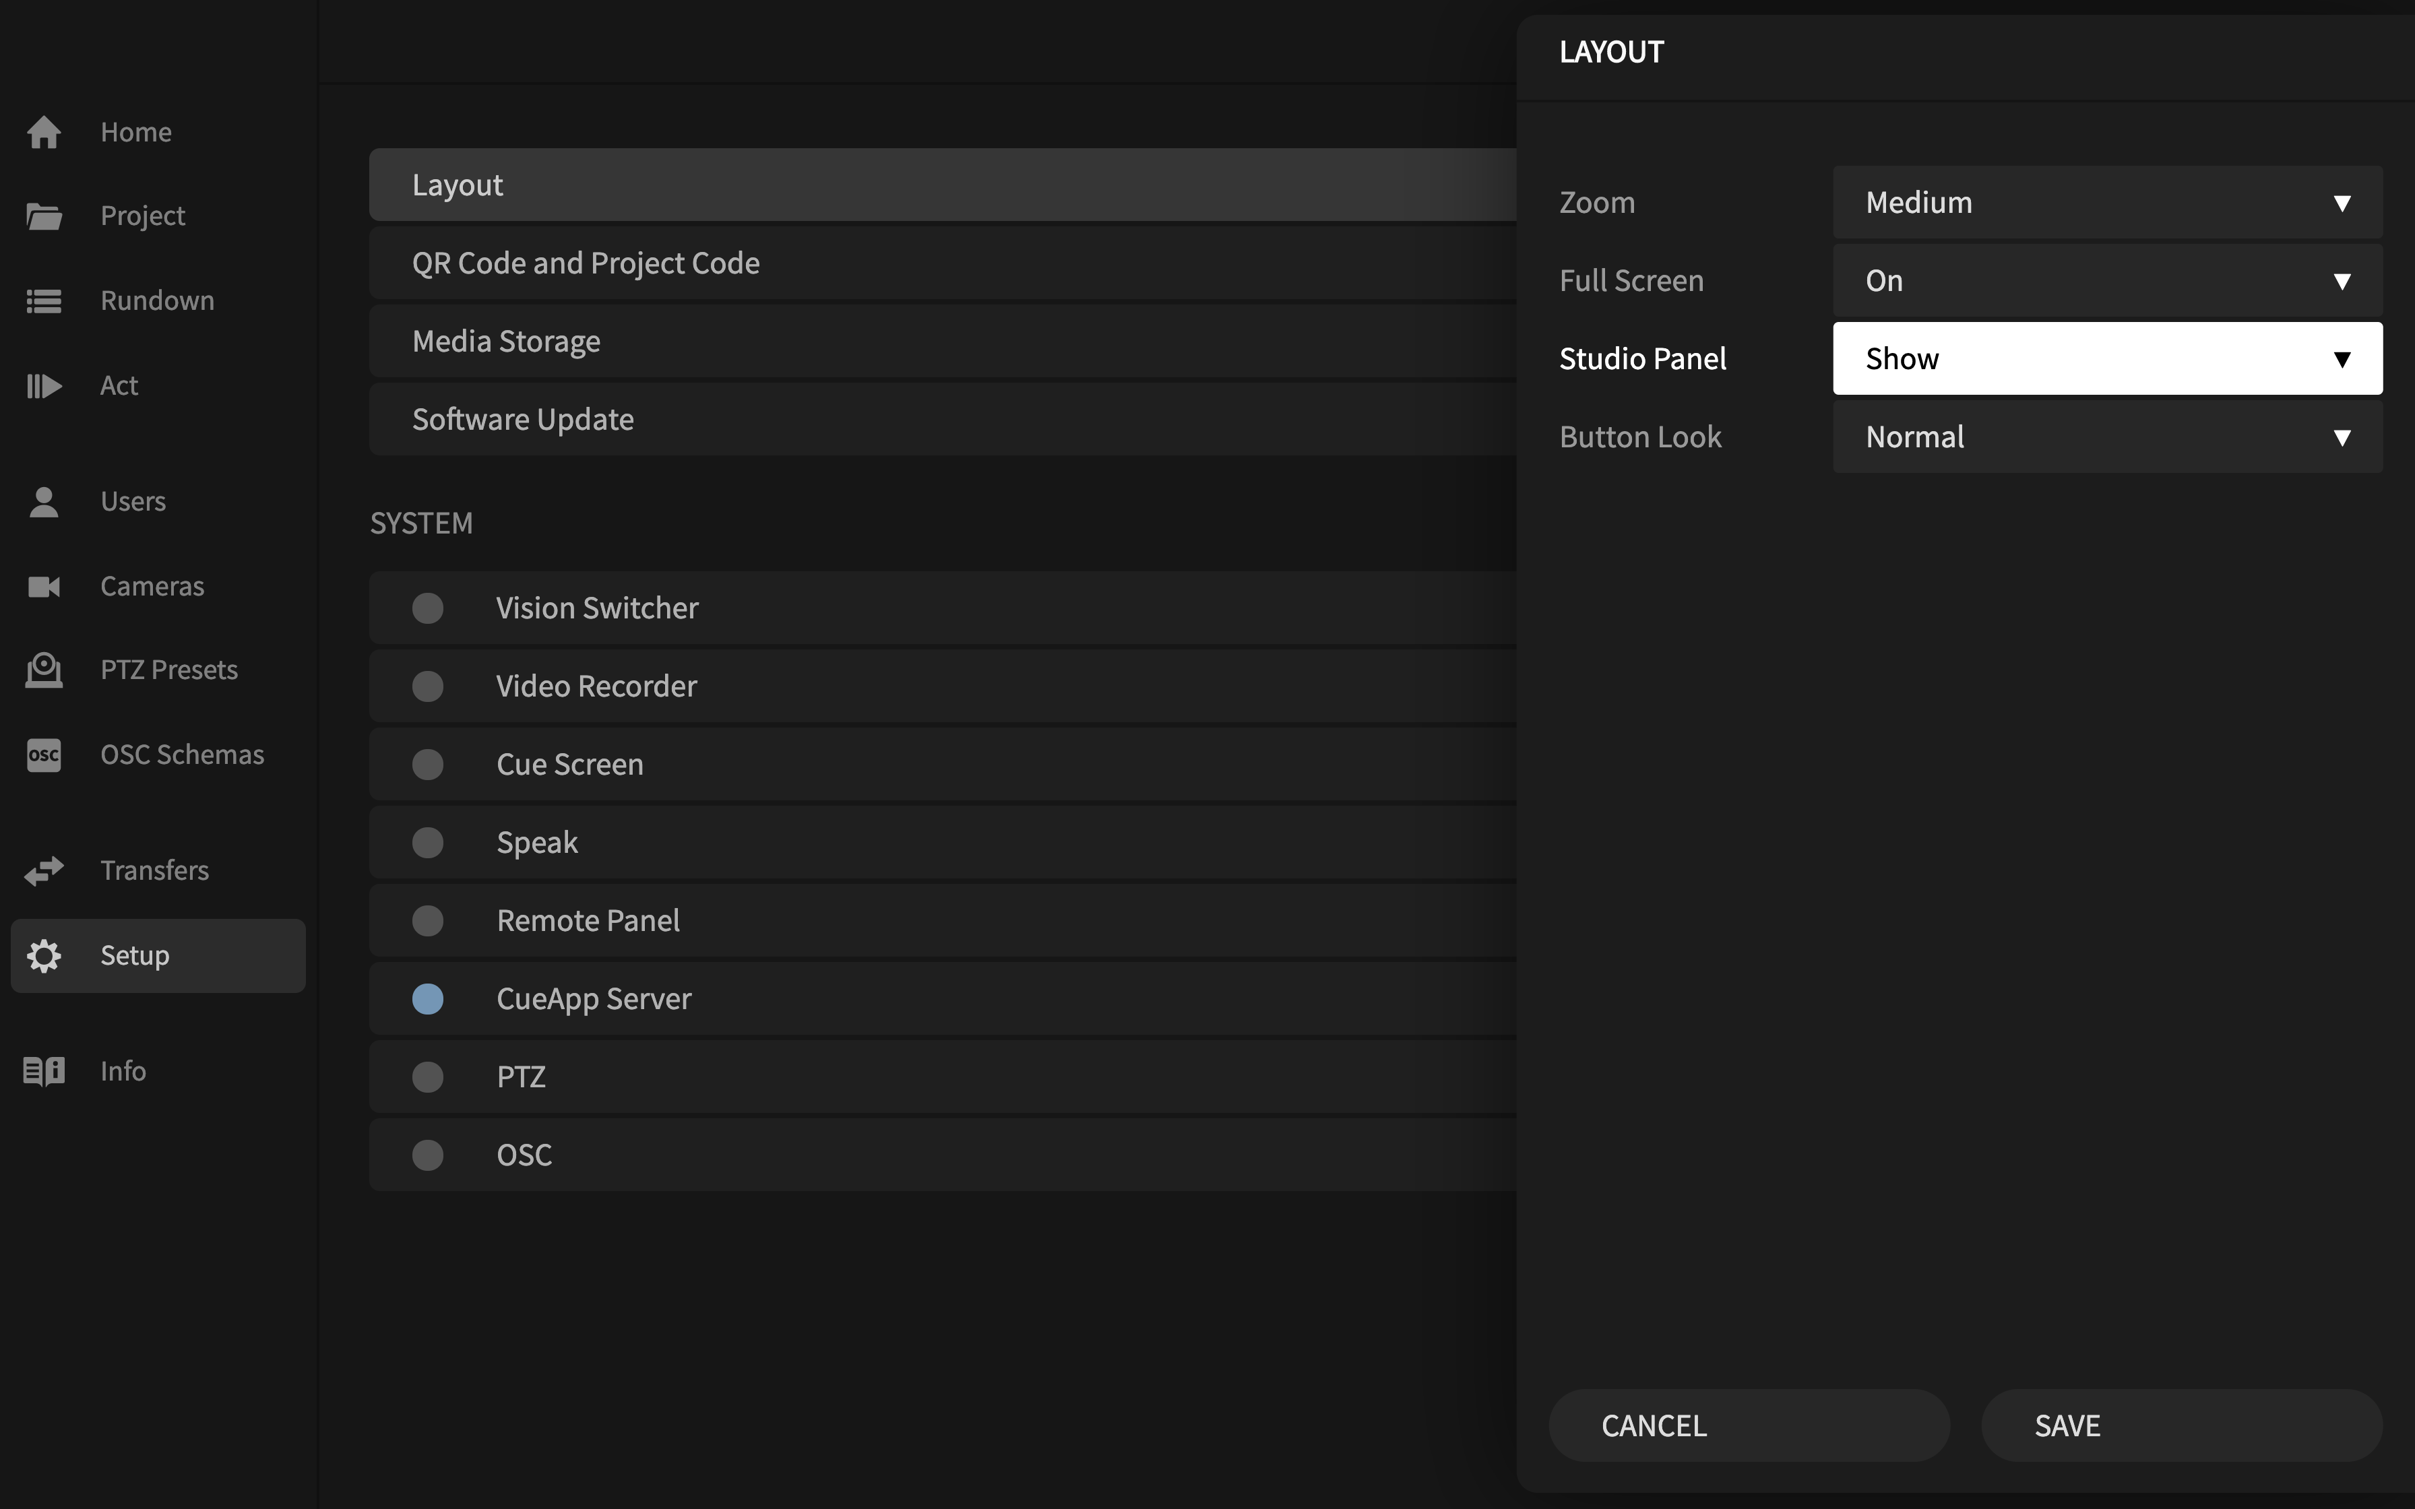
Task: Open the Zoom level dropdown
Action: pyautogui.click(x=2106, y=201)
